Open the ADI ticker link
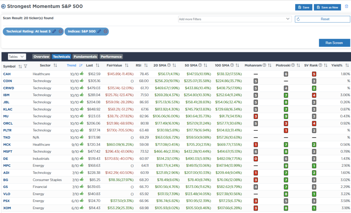This screenshot has width=351, height=213. click(6, 173)
